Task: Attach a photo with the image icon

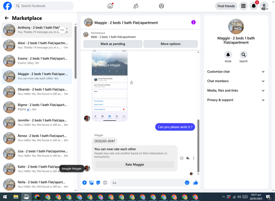Action: pos(91,182)
